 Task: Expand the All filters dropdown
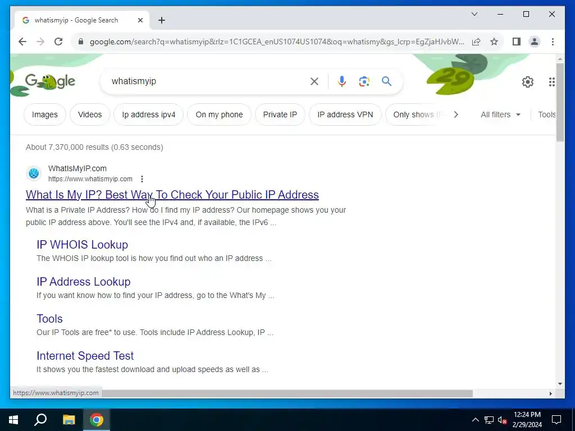(500, 114)
